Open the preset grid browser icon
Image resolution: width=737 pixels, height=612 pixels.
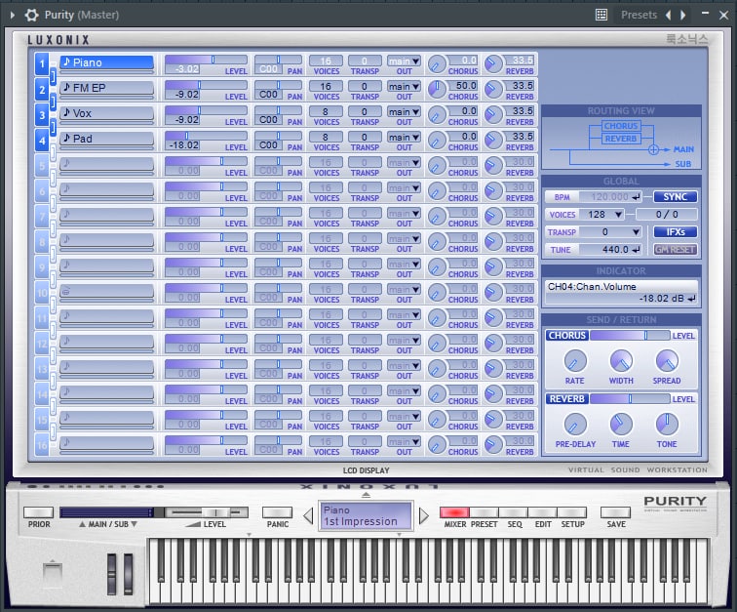(601, 15)
